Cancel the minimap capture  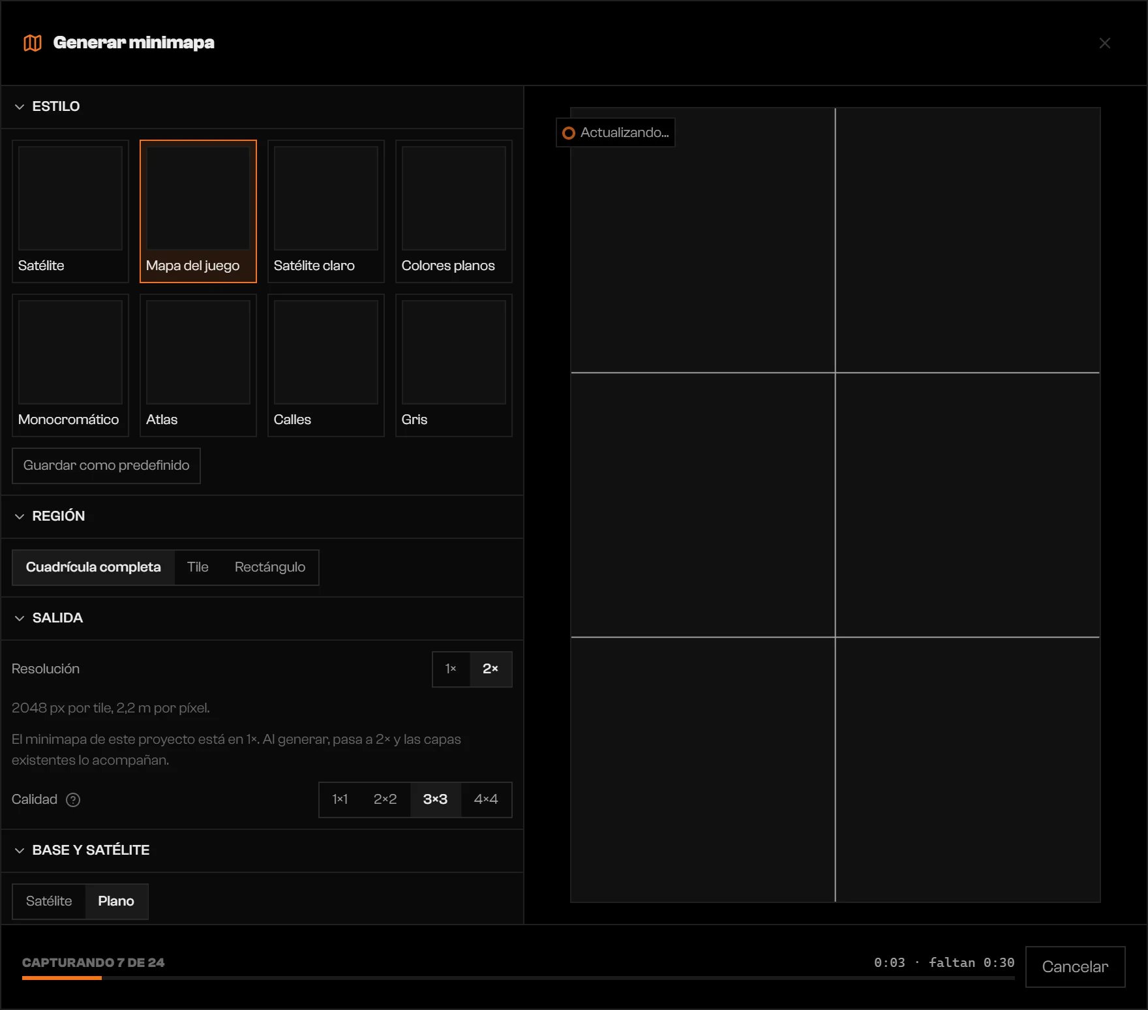[1075, 967]
